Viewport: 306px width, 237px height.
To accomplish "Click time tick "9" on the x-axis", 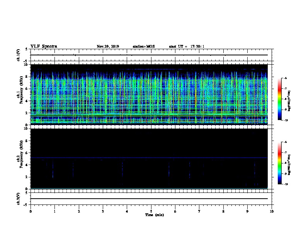I will coord(247,211).
